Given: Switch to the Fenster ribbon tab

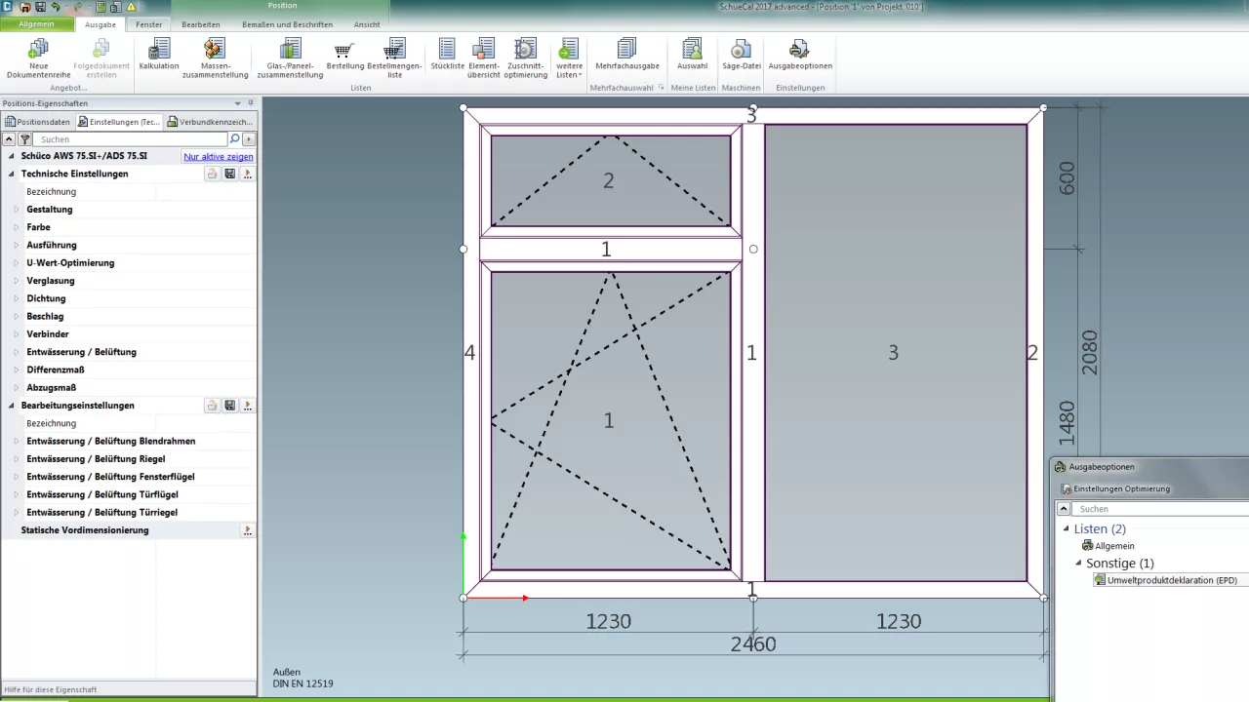Looking at the screenshot, I should point(148,24).
